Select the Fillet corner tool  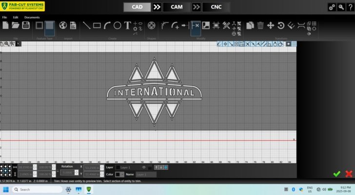pos(165,25)
